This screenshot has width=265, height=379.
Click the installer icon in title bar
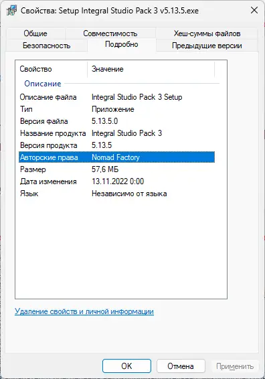[11, 11]
